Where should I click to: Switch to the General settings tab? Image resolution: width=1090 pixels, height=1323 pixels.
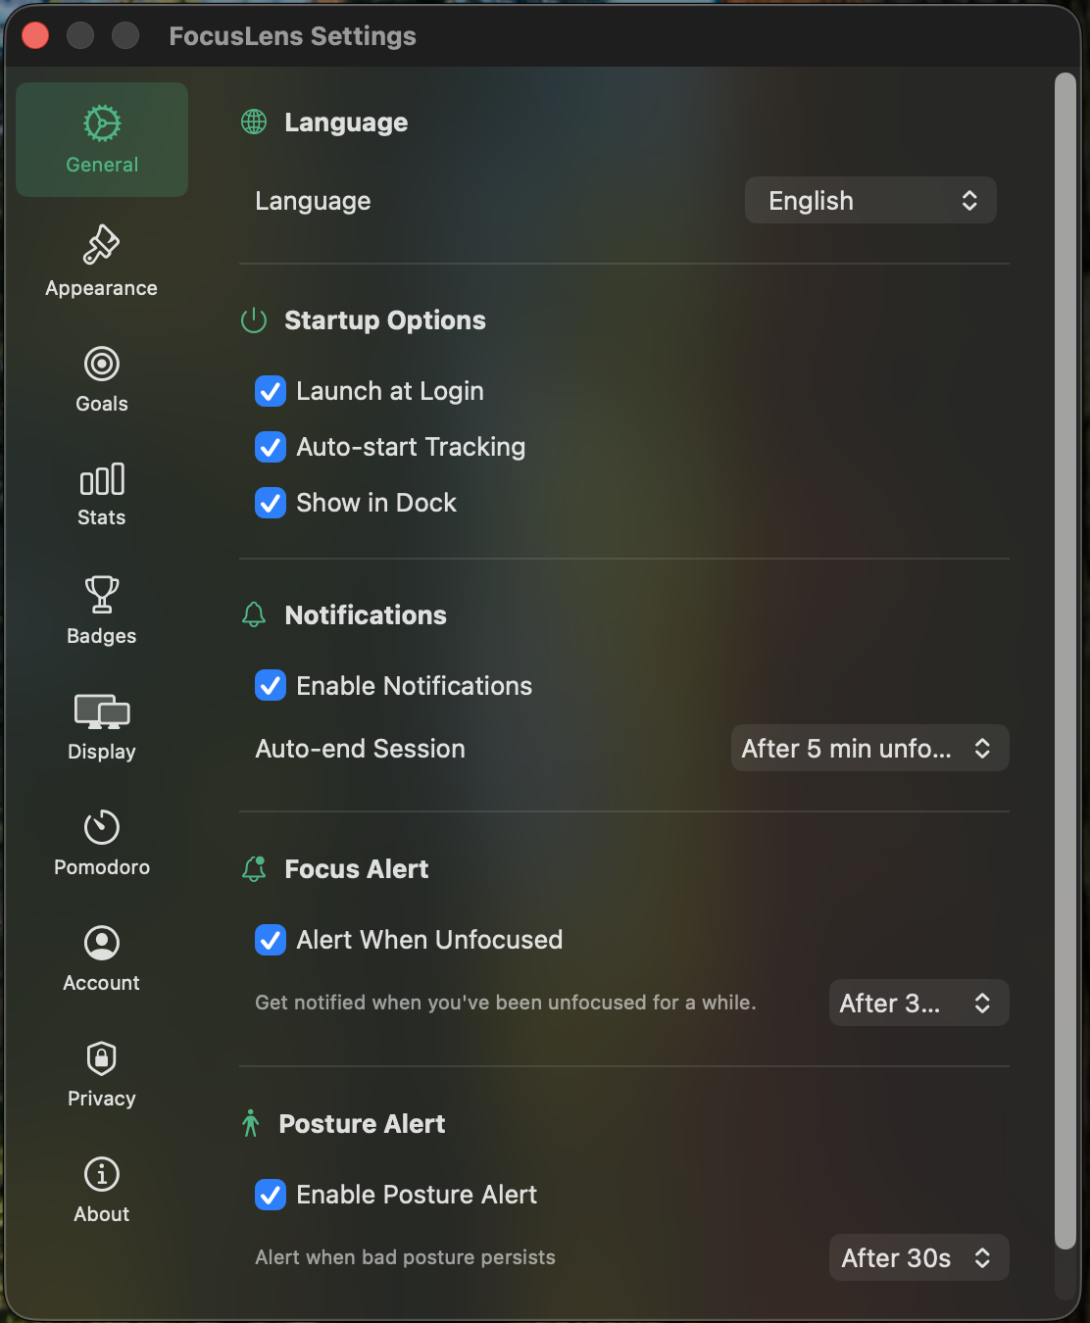tap(101, 139)
